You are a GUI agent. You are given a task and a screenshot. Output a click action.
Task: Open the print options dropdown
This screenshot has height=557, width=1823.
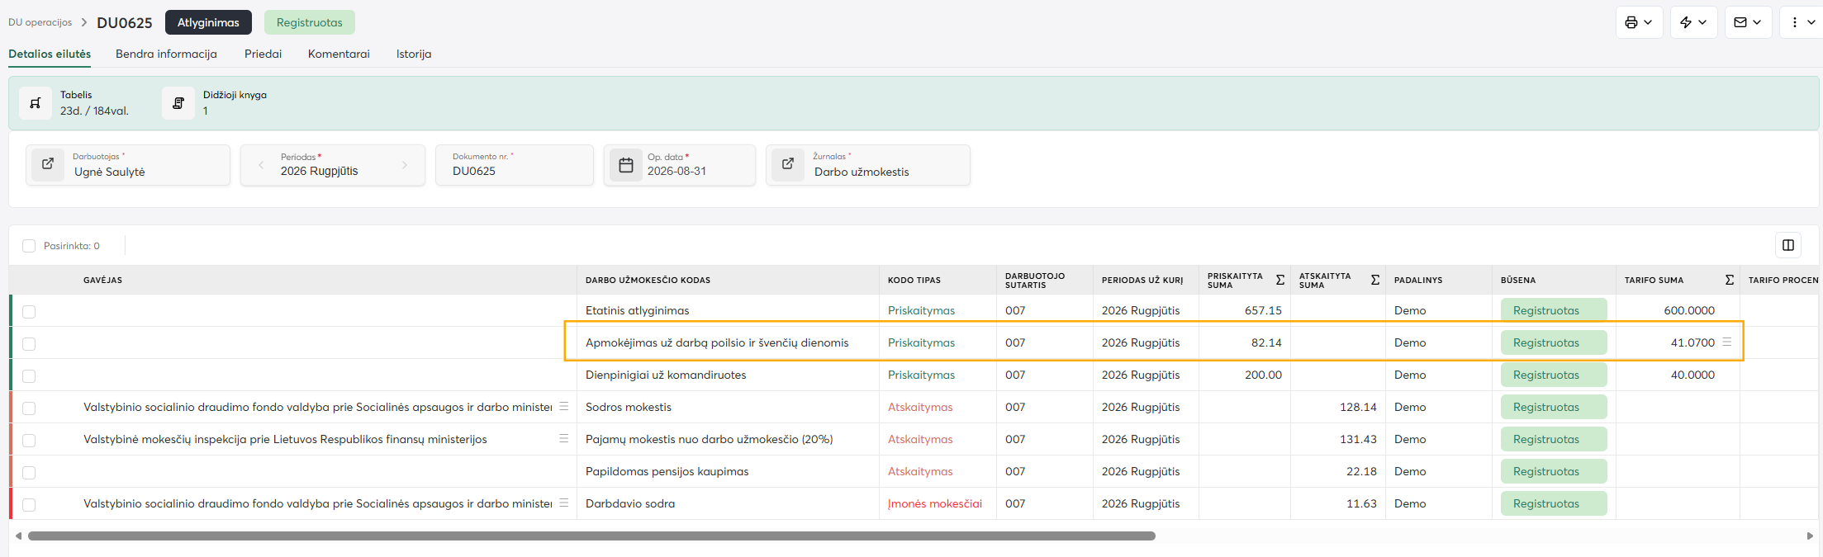point(1639,22)
